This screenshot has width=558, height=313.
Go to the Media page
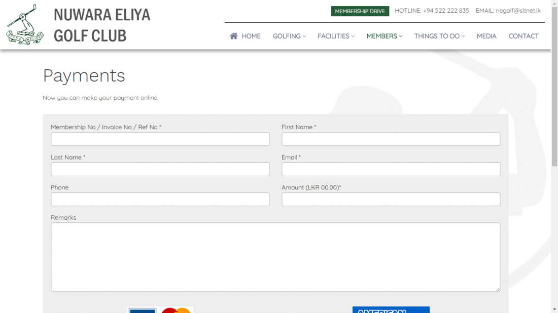(486, 36)
